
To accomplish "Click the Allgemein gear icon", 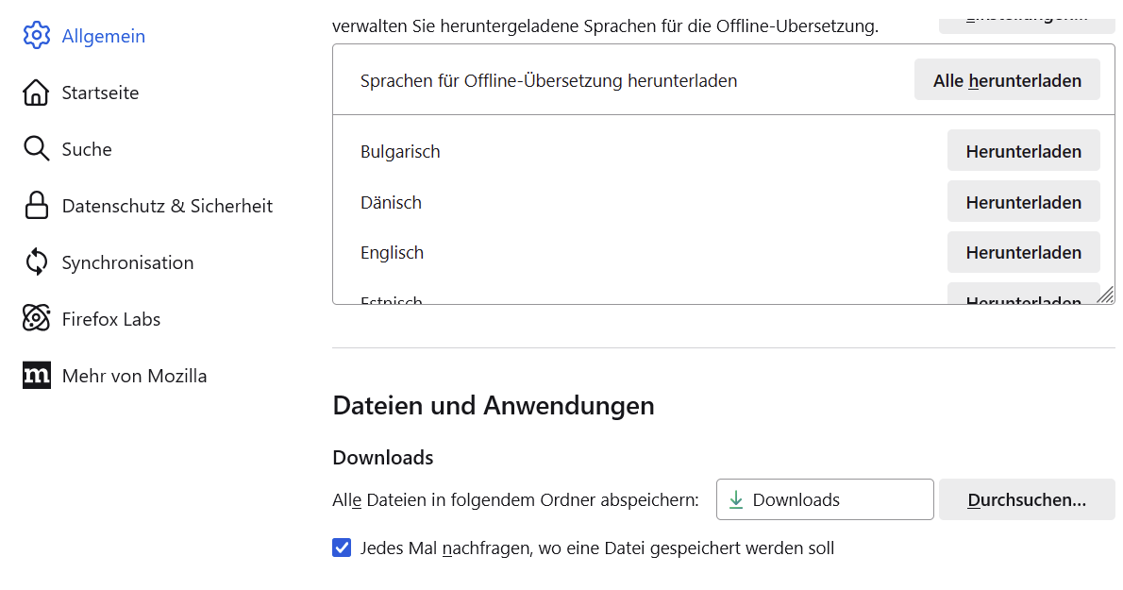I will (x=36, y=36).
